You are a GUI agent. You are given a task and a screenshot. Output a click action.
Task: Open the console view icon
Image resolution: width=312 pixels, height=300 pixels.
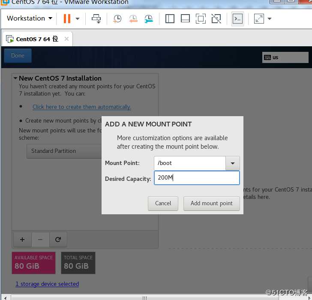[237, 19]
